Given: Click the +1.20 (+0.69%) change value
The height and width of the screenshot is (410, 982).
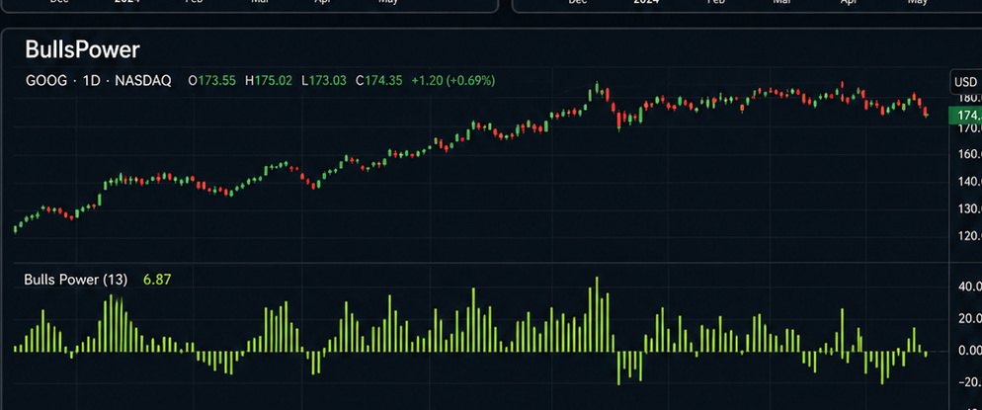Looking at the screenshot, I should [x=452, y=81].
